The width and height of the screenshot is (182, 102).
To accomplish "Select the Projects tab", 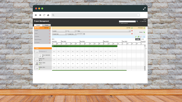I will [38, 25].
